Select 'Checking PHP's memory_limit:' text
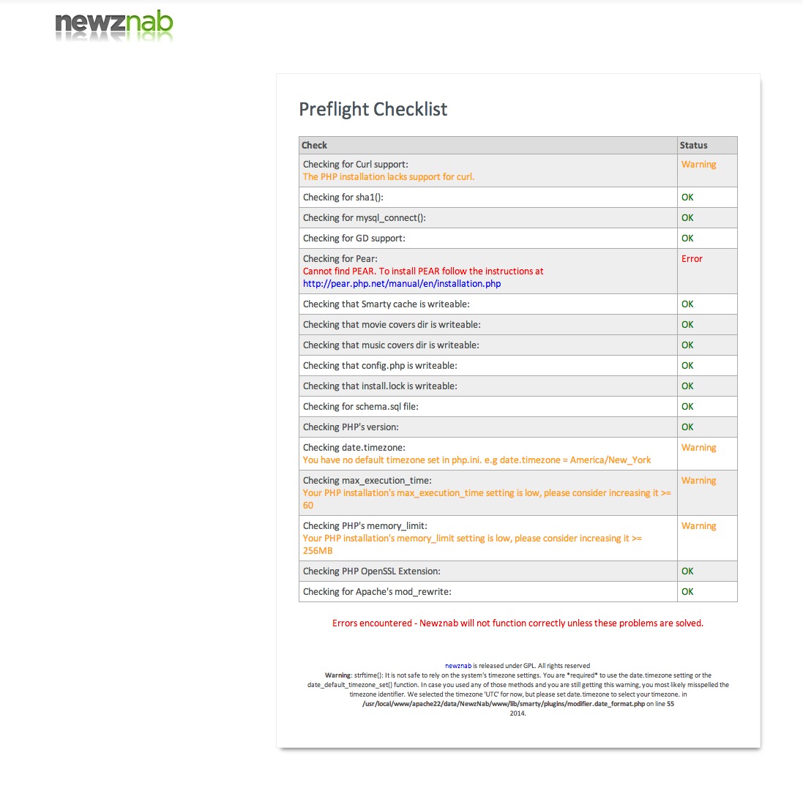 click(365, 526)
